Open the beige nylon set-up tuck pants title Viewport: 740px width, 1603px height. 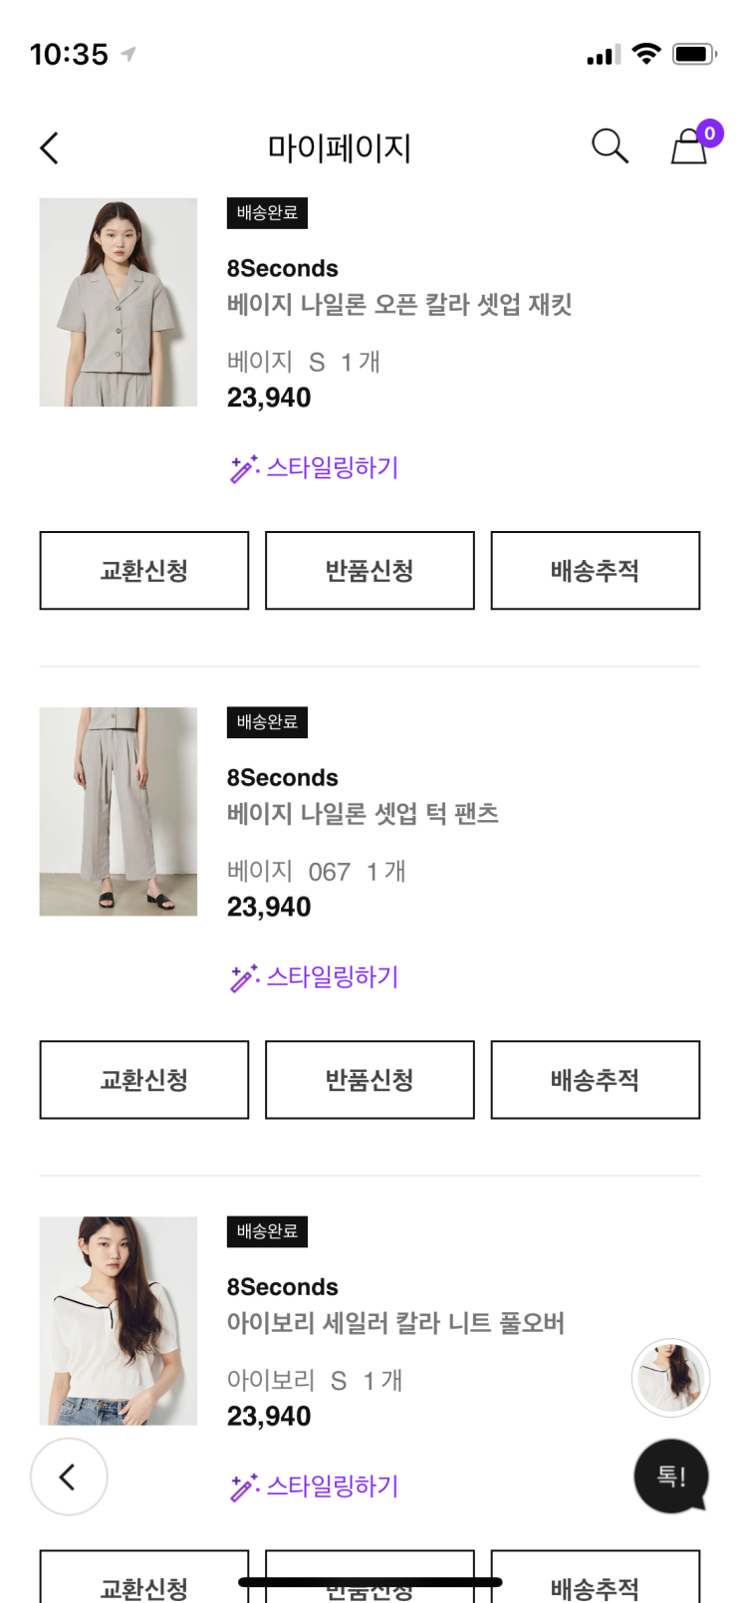click(363, 814)
